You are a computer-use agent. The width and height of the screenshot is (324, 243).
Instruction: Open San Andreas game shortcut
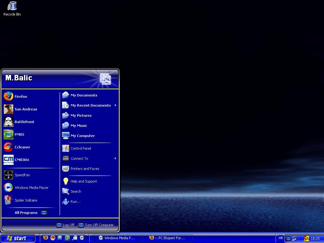[25, 109]
